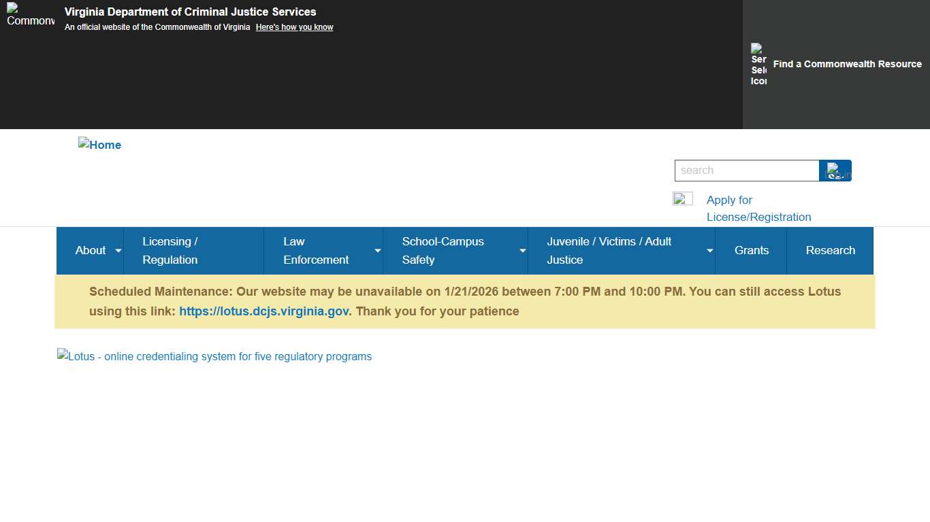The width and height of the screenshot is (930, 522).
Task: Click the Services Selector icon
Action: [758, 65]
